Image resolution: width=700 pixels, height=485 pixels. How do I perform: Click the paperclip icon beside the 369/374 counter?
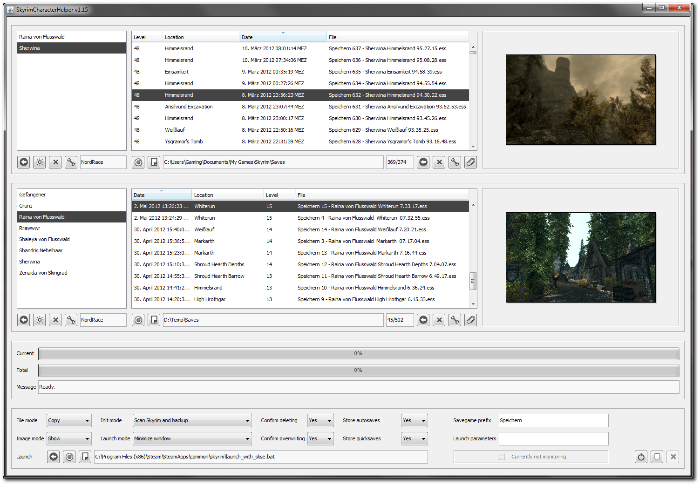pos(470,162)
